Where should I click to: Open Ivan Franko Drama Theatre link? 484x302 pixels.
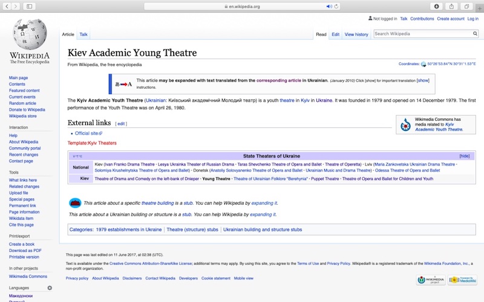(x=129, y=164)
